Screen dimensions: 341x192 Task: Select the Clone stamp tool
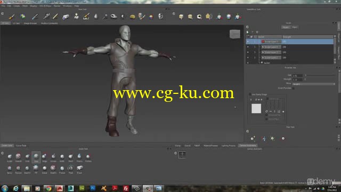click(76, 17)
